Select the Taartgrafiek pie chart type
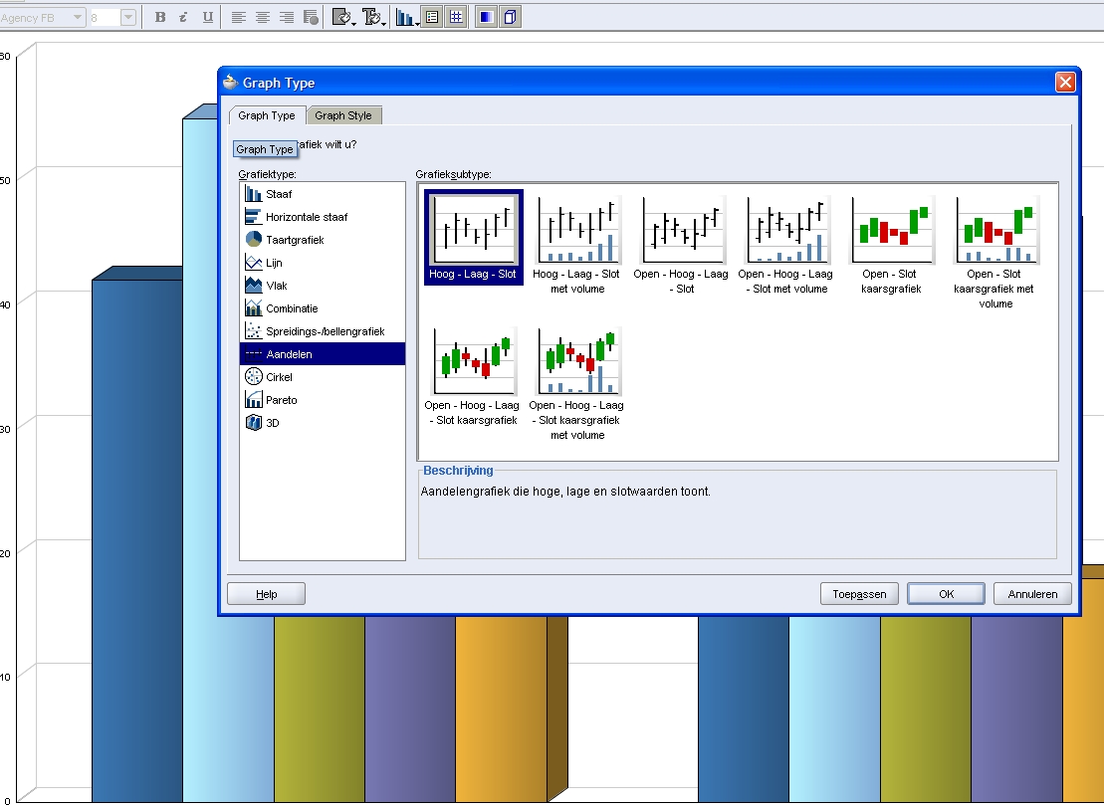The height and width of the screenshot is (807, 1104). pos(295,240)
